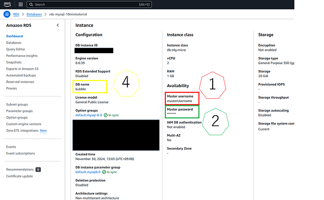The height and width of the screenshot is (200, 324).
Task: Open the AWS services grid menu
Action: tap(21, 4)
